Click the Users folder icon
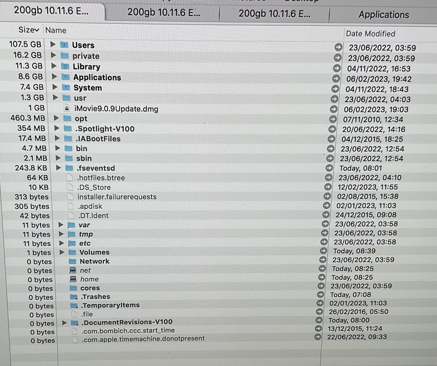Viewport: 437px width, 366px height. 65,45
